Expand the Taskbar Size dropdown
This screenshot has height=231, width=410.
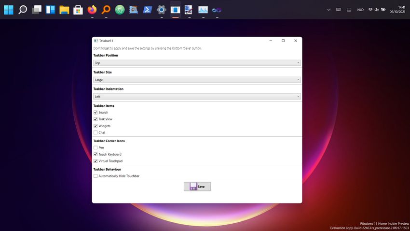pyautogui.click(x=197, y=80)
